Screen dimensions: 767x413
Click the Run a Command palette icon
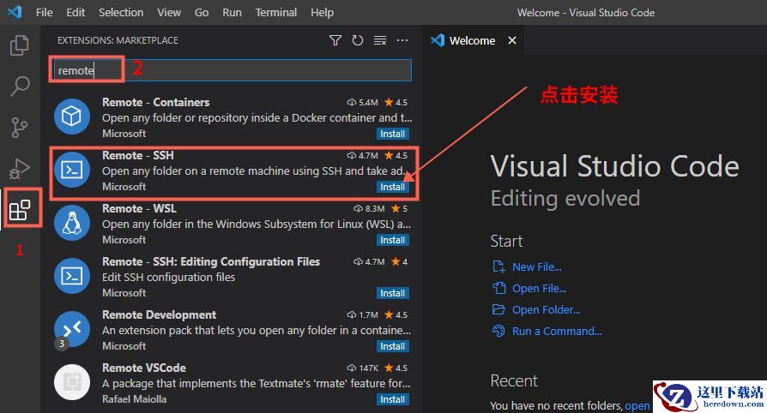498,331
